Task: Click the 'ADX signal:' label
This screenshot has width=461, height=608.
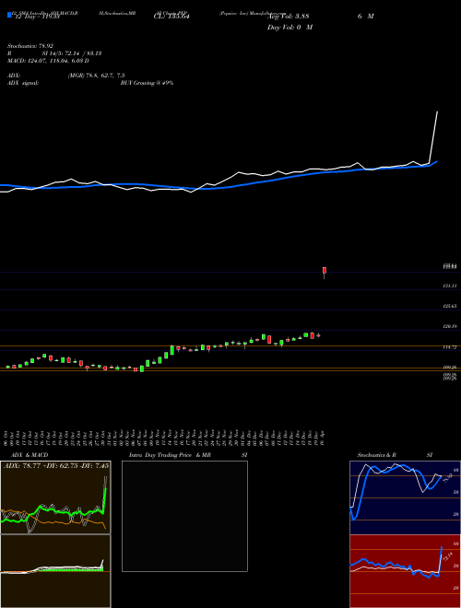Action: click(x=22, y=83)
